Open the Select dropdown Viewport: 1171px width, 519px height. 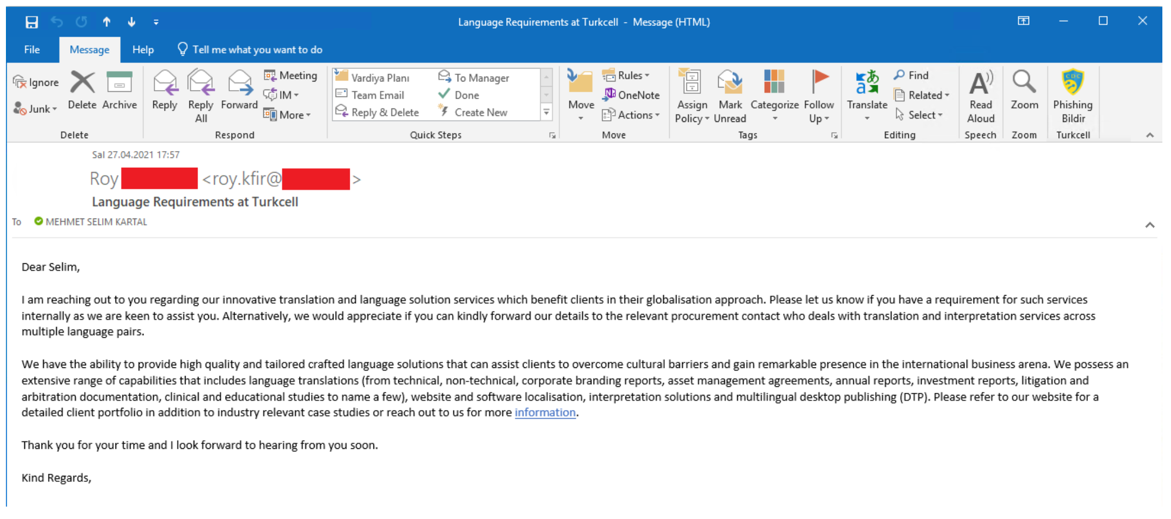918,114
